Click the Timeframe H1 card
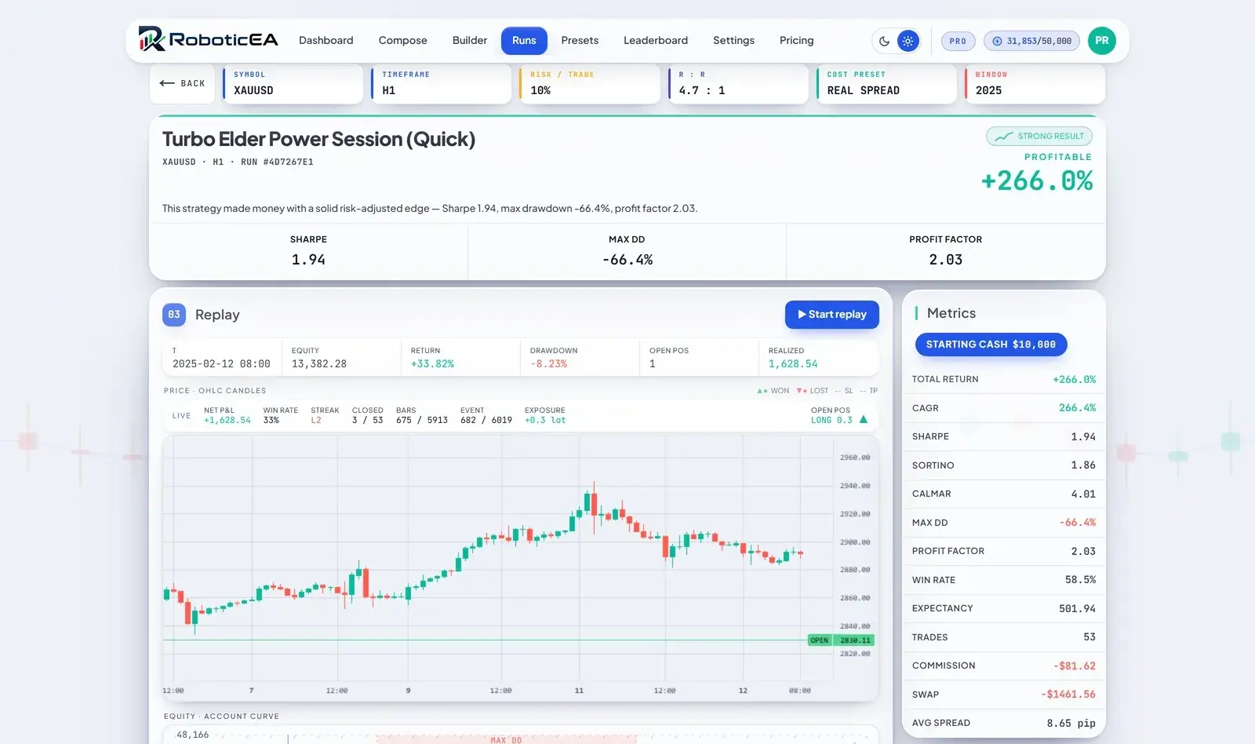 (441, 83)
